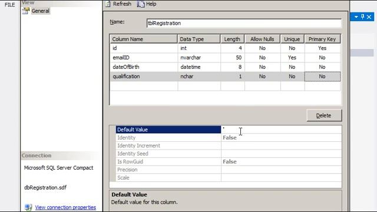The height and width of the screenshot is (212, 377).
Task: Click the dateOfBirth length cell showing 8
Action: click(x=233, y=67)
